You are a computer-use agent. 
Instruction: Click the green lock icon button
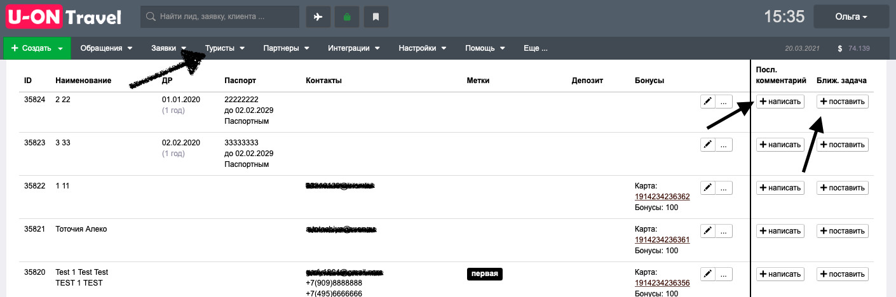click(x=347, y=17)
